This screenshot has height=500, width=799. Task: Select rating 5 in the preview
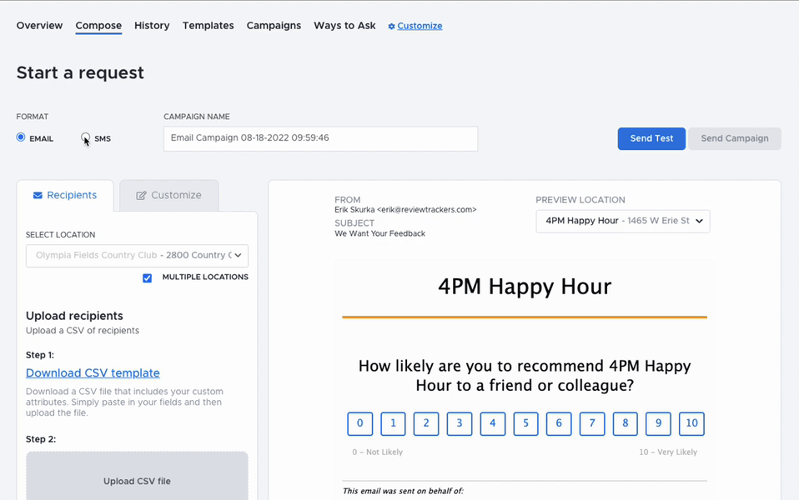526,423
